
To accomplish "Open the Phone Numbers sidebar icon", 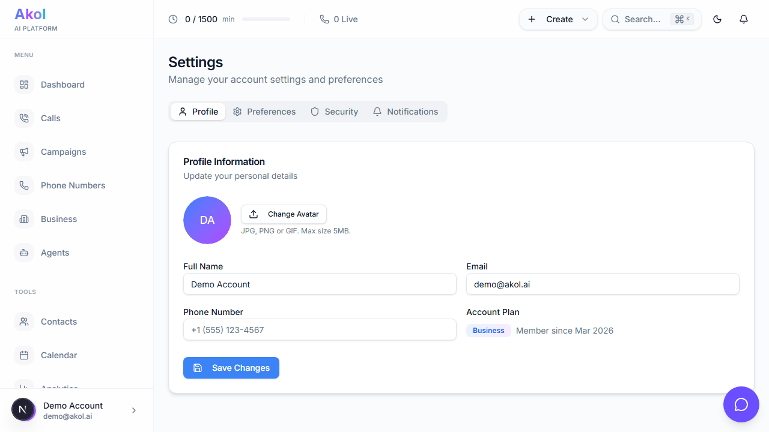I will tap(24, 185).
